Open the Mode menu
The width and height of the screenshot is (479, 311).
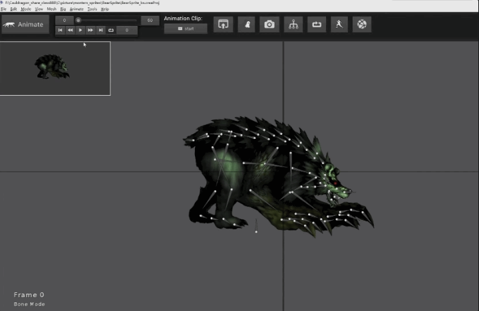click(26, 9)
